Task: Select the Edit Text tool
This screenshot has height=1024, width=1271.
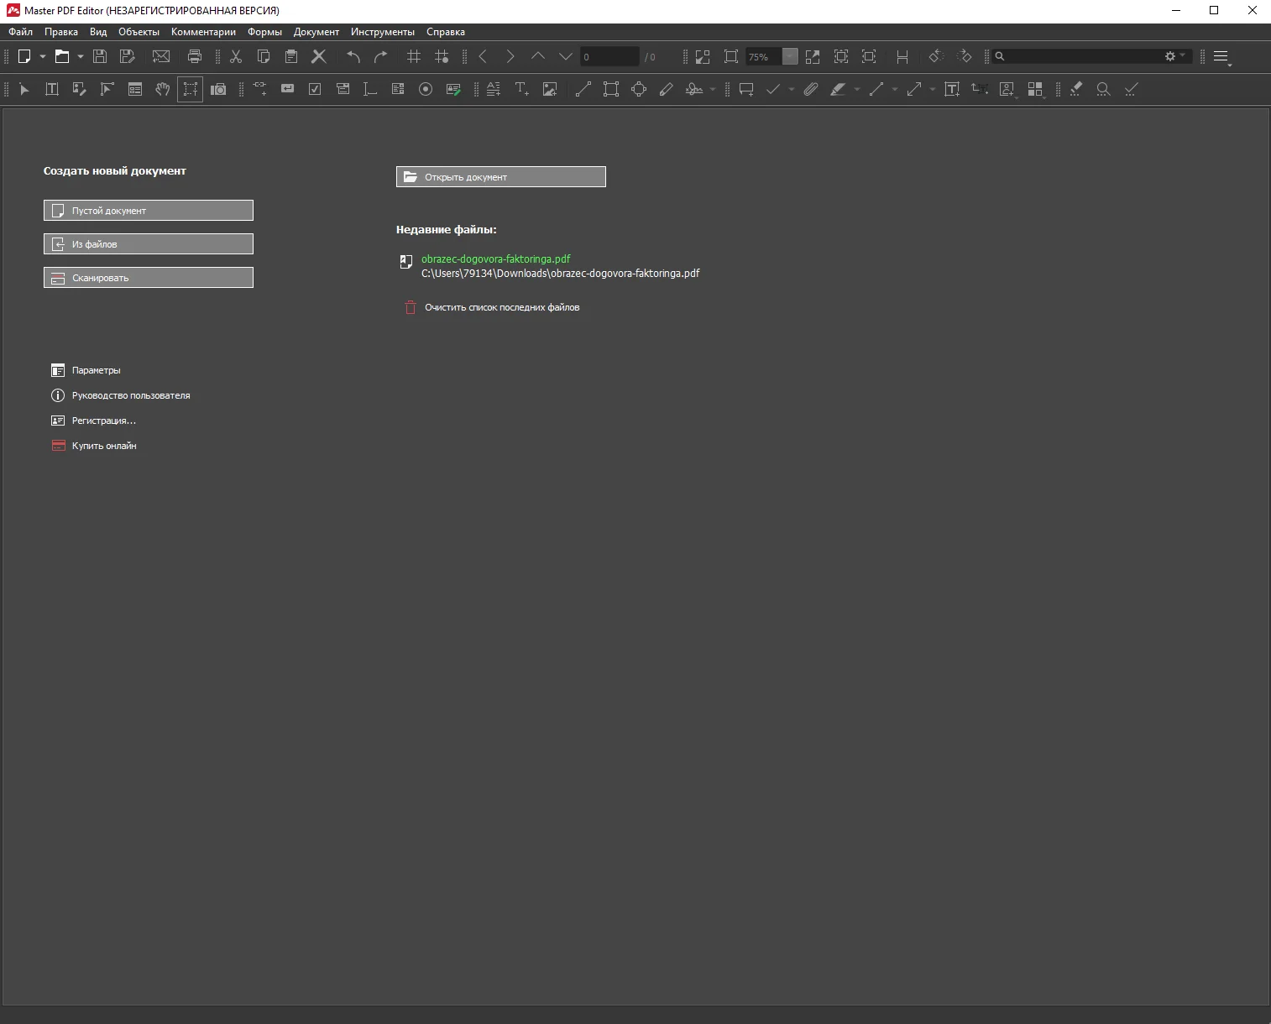Action: click(x=52, y=89)
